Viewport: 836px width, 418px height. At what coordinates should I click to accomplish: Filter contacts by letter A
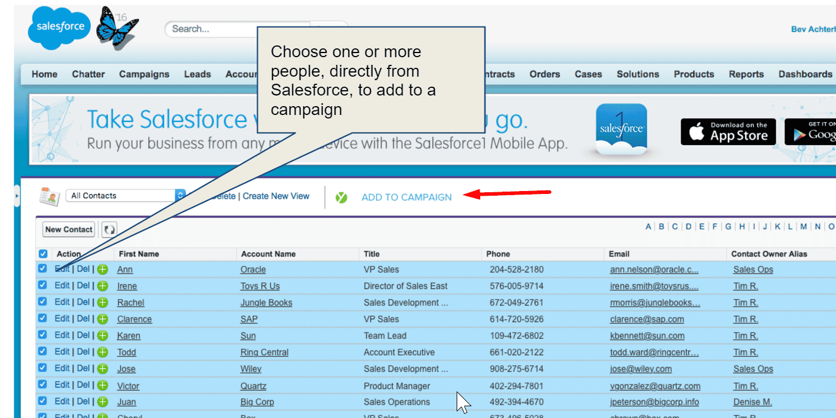click(x=648, y=226)
